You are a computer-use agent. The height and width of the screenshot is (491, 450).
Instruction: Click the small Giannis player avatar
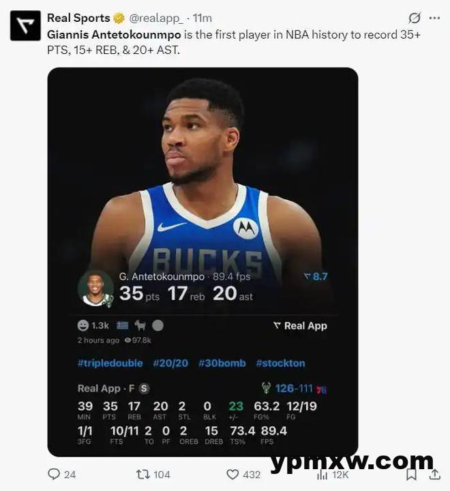95,288
